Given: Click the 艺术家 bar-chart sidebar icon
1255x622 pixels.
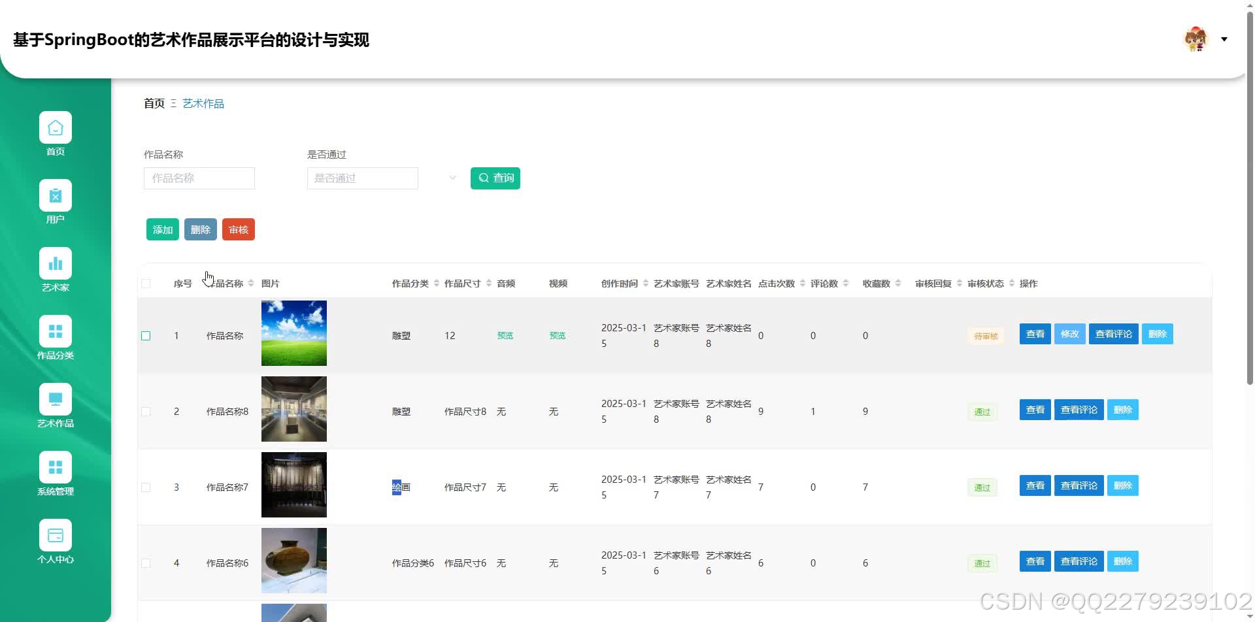Looking at the screenshot, I should click(x=56, y=263).
